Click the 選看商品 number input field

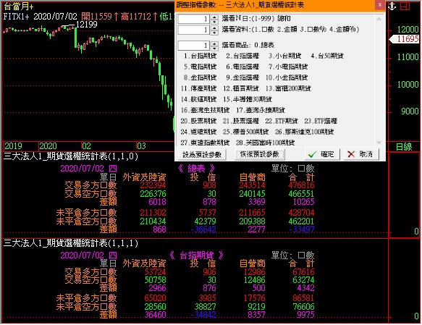tap(194, 45)
